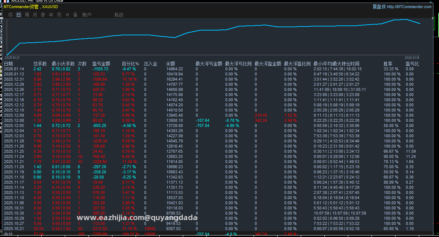This screenshot has width=439, height=237.
Task: Select the 2025.12.12 date cell
Action: coord(14,105)
